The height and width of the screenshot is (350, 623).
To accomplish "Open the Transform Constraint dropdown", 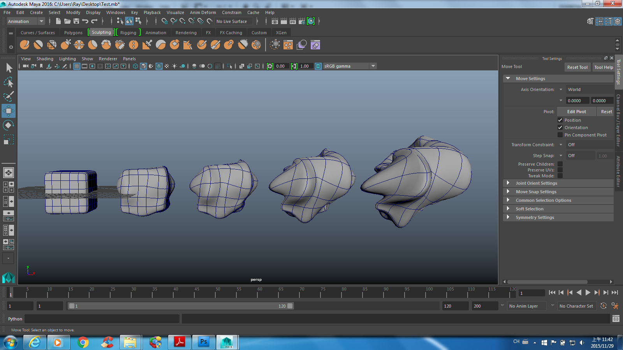I will click(x=561, y=144).
